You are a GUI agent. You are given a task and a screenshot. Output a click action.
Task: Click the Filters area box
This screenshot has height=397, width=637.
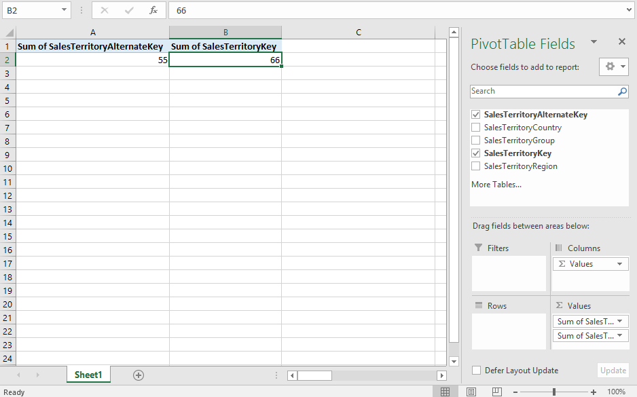(x=509, y=273)
